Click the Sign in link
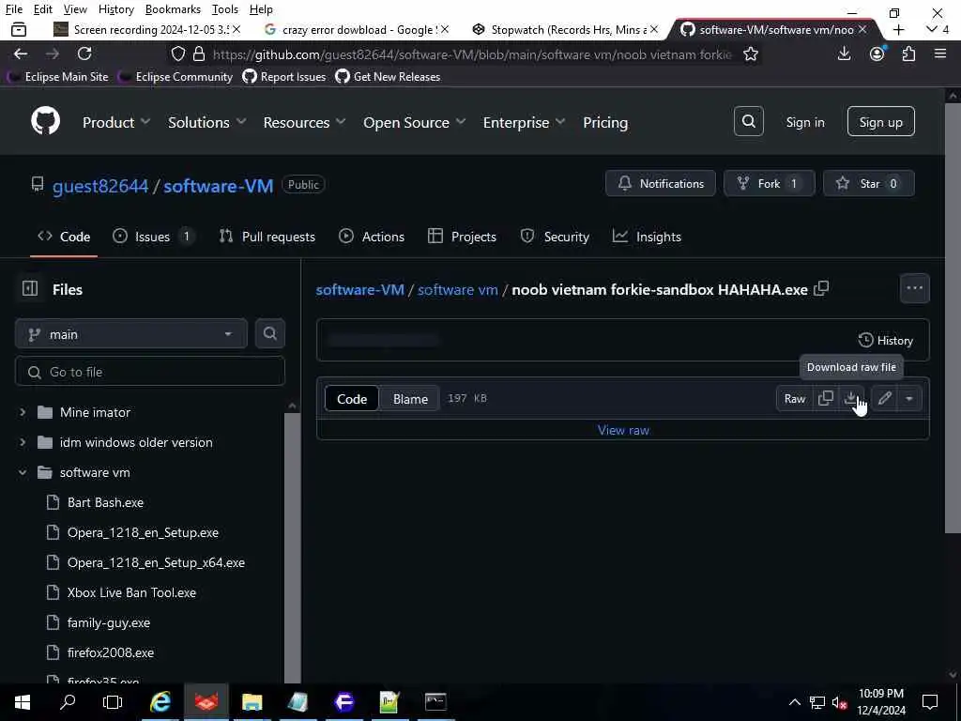The image size is (961, 721). pos(804,122)
